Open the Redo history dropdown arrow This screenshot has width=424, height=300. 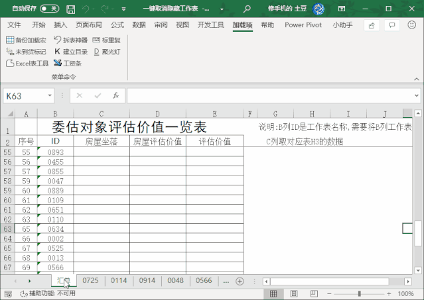click(x=113, y=9)
